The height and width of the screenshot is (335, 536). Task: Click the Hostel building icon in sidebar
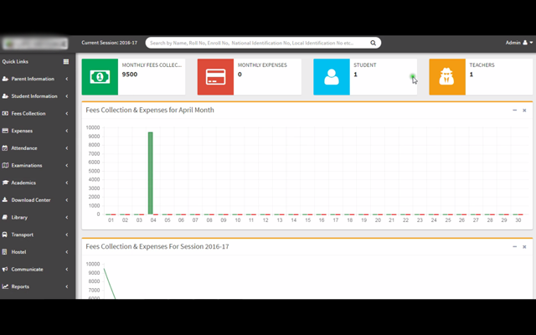pyautogui.click(x=6, y=252)
